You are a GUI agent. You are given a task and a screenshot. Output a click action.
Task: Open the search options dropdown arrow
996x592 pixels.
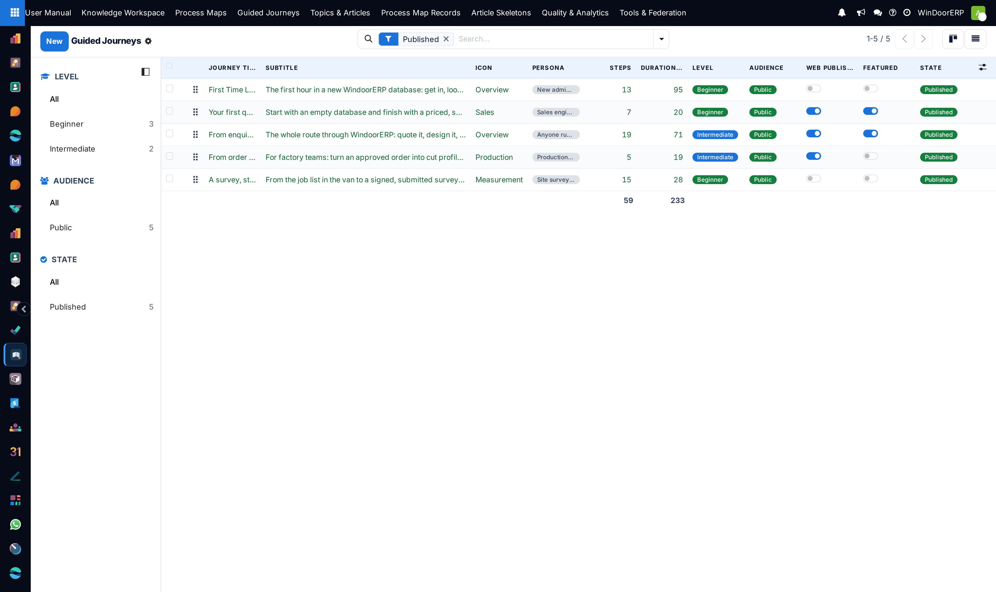661,39
